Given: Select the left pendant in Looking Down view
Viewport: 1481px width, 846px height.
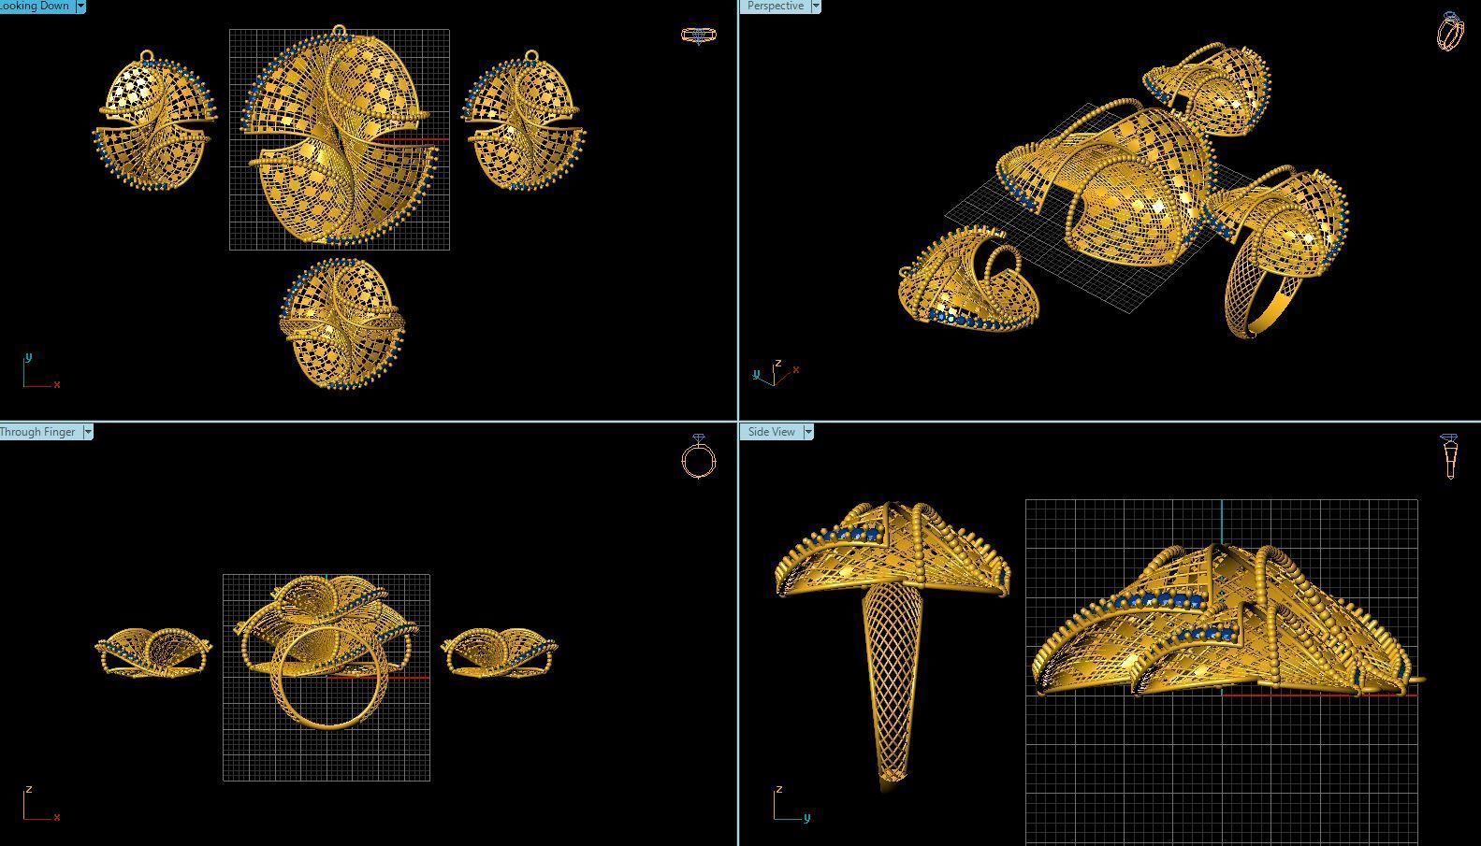Looking at the screenshot, I should click(x=154, y=122).
